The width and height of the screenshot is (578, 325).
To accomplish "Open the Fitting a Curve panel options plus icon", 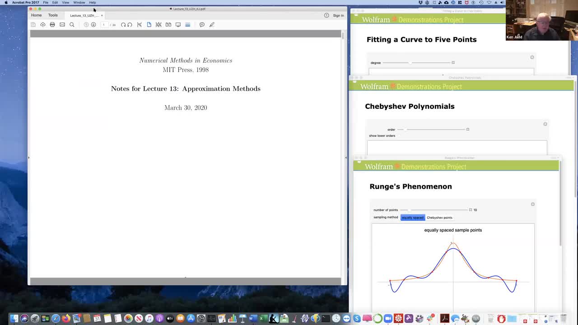I will [532, 57].
